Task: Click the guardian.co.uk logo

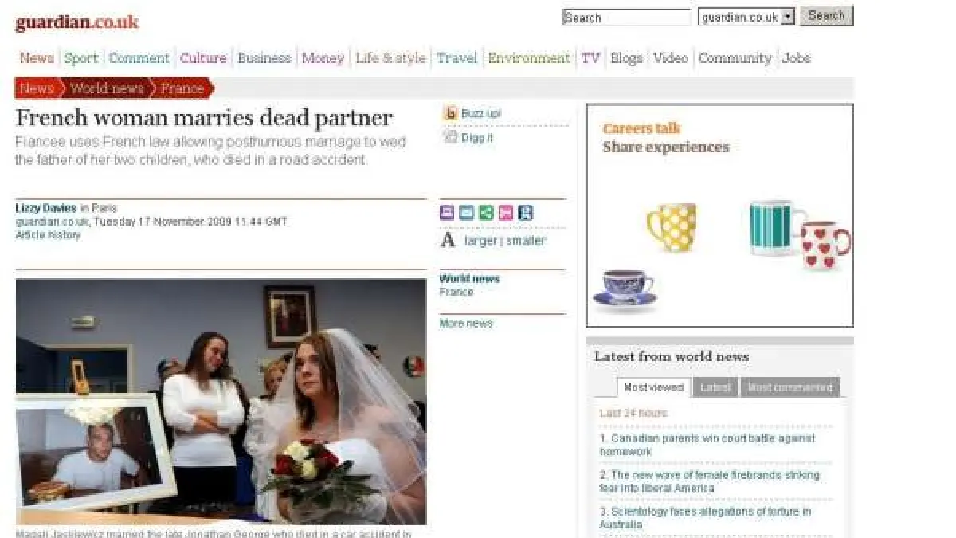Action: (76, 22)
